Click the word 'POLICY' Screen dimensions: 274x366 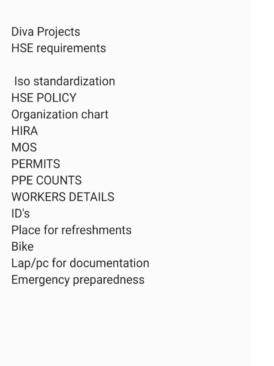pyautogui.click(x=59, y=98)
